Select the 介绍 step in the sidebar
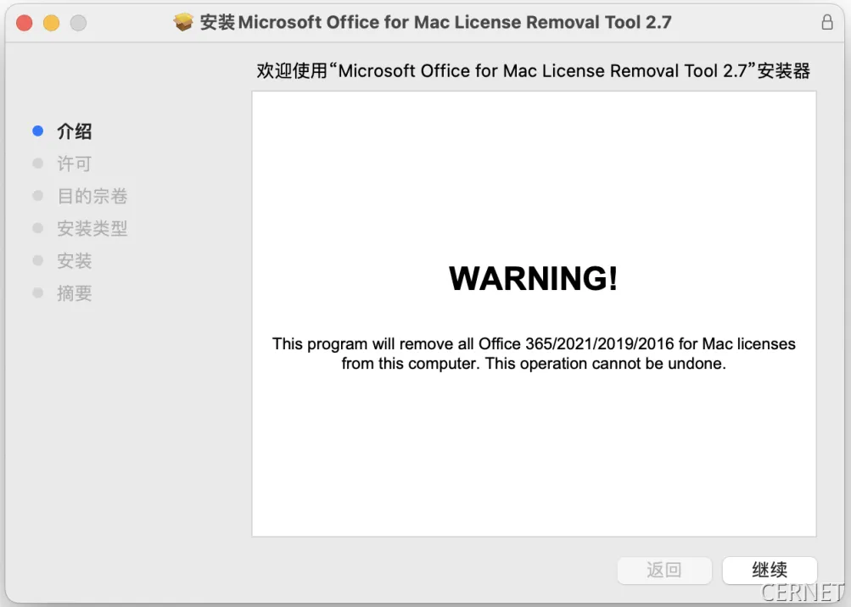Viewport: 851px width, 607px height. coord(75,131)
